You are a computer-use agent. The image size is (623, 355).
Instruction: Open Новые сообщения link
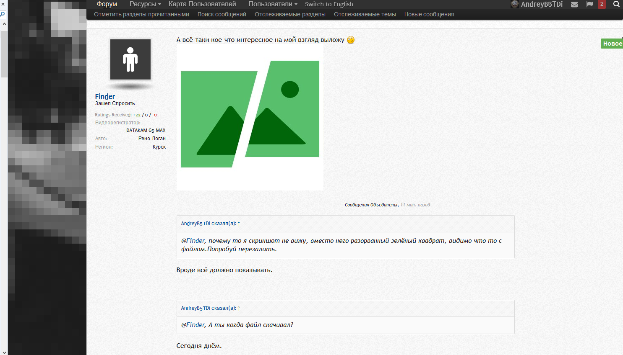click(x=429, y=14)
